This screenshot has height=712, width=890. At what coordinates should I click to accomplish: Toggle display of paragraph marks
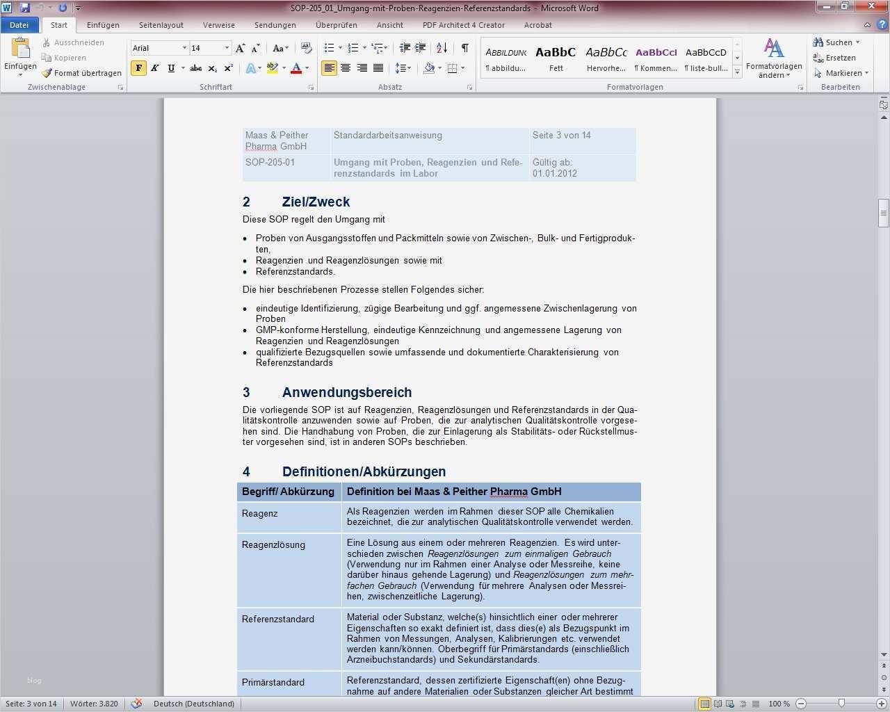point(464,48)
